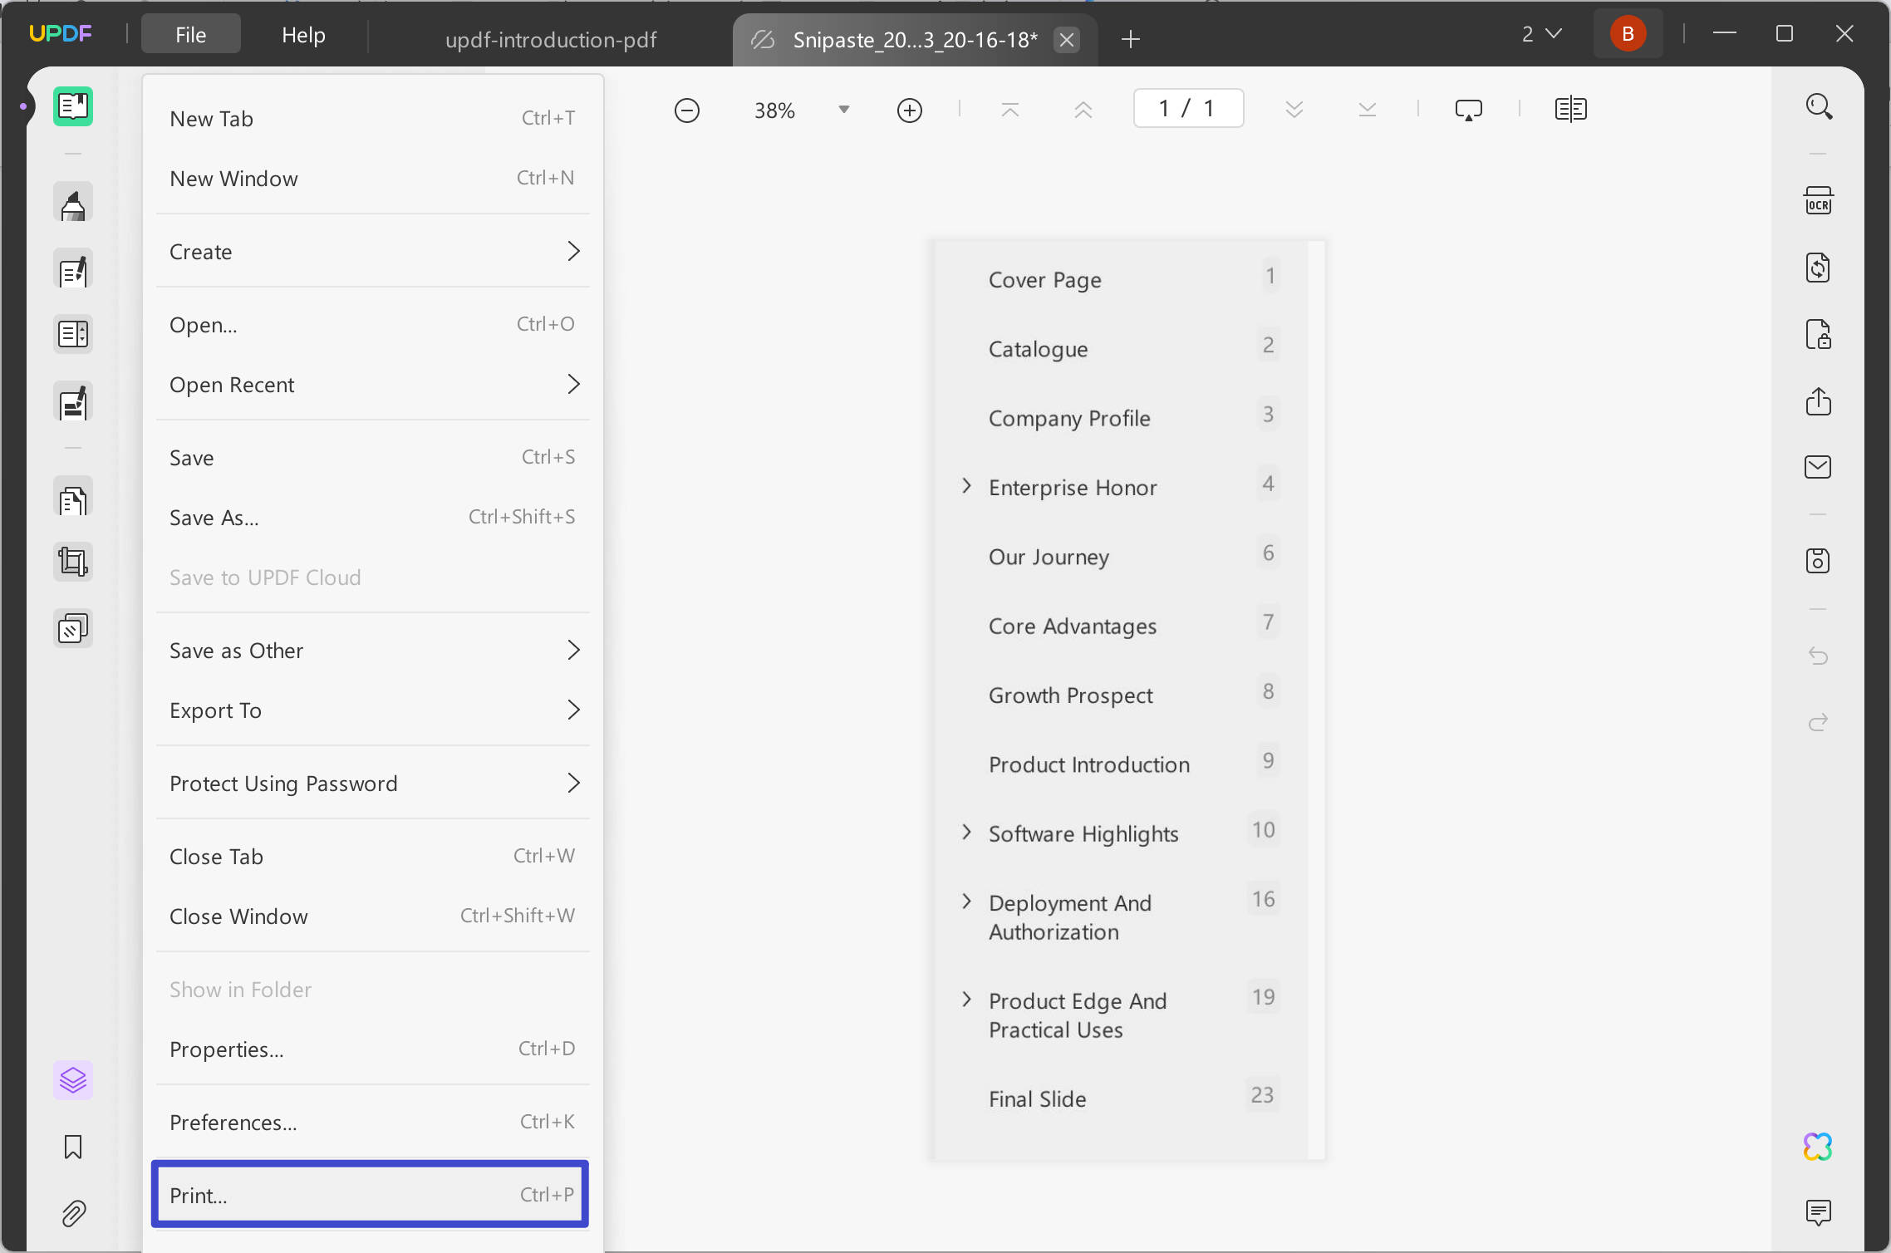Open the Layers panel icon

click(73, 1080)
